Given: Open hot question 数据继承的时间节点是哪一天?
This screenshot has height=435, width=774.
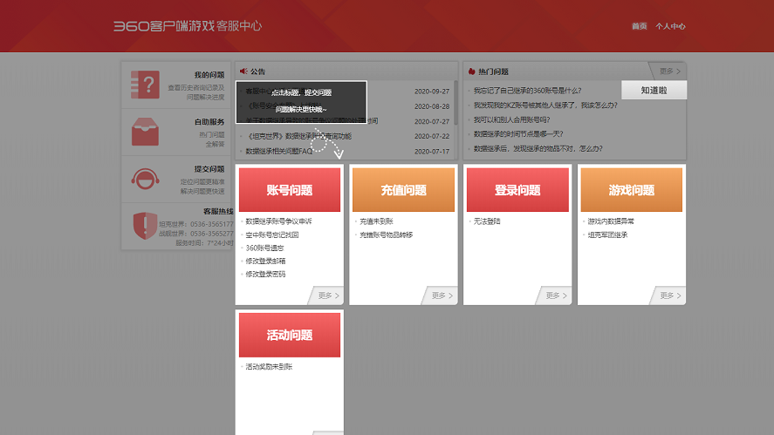Looking at the screenshot, I should pyautogui.click(x=518, y=133).
